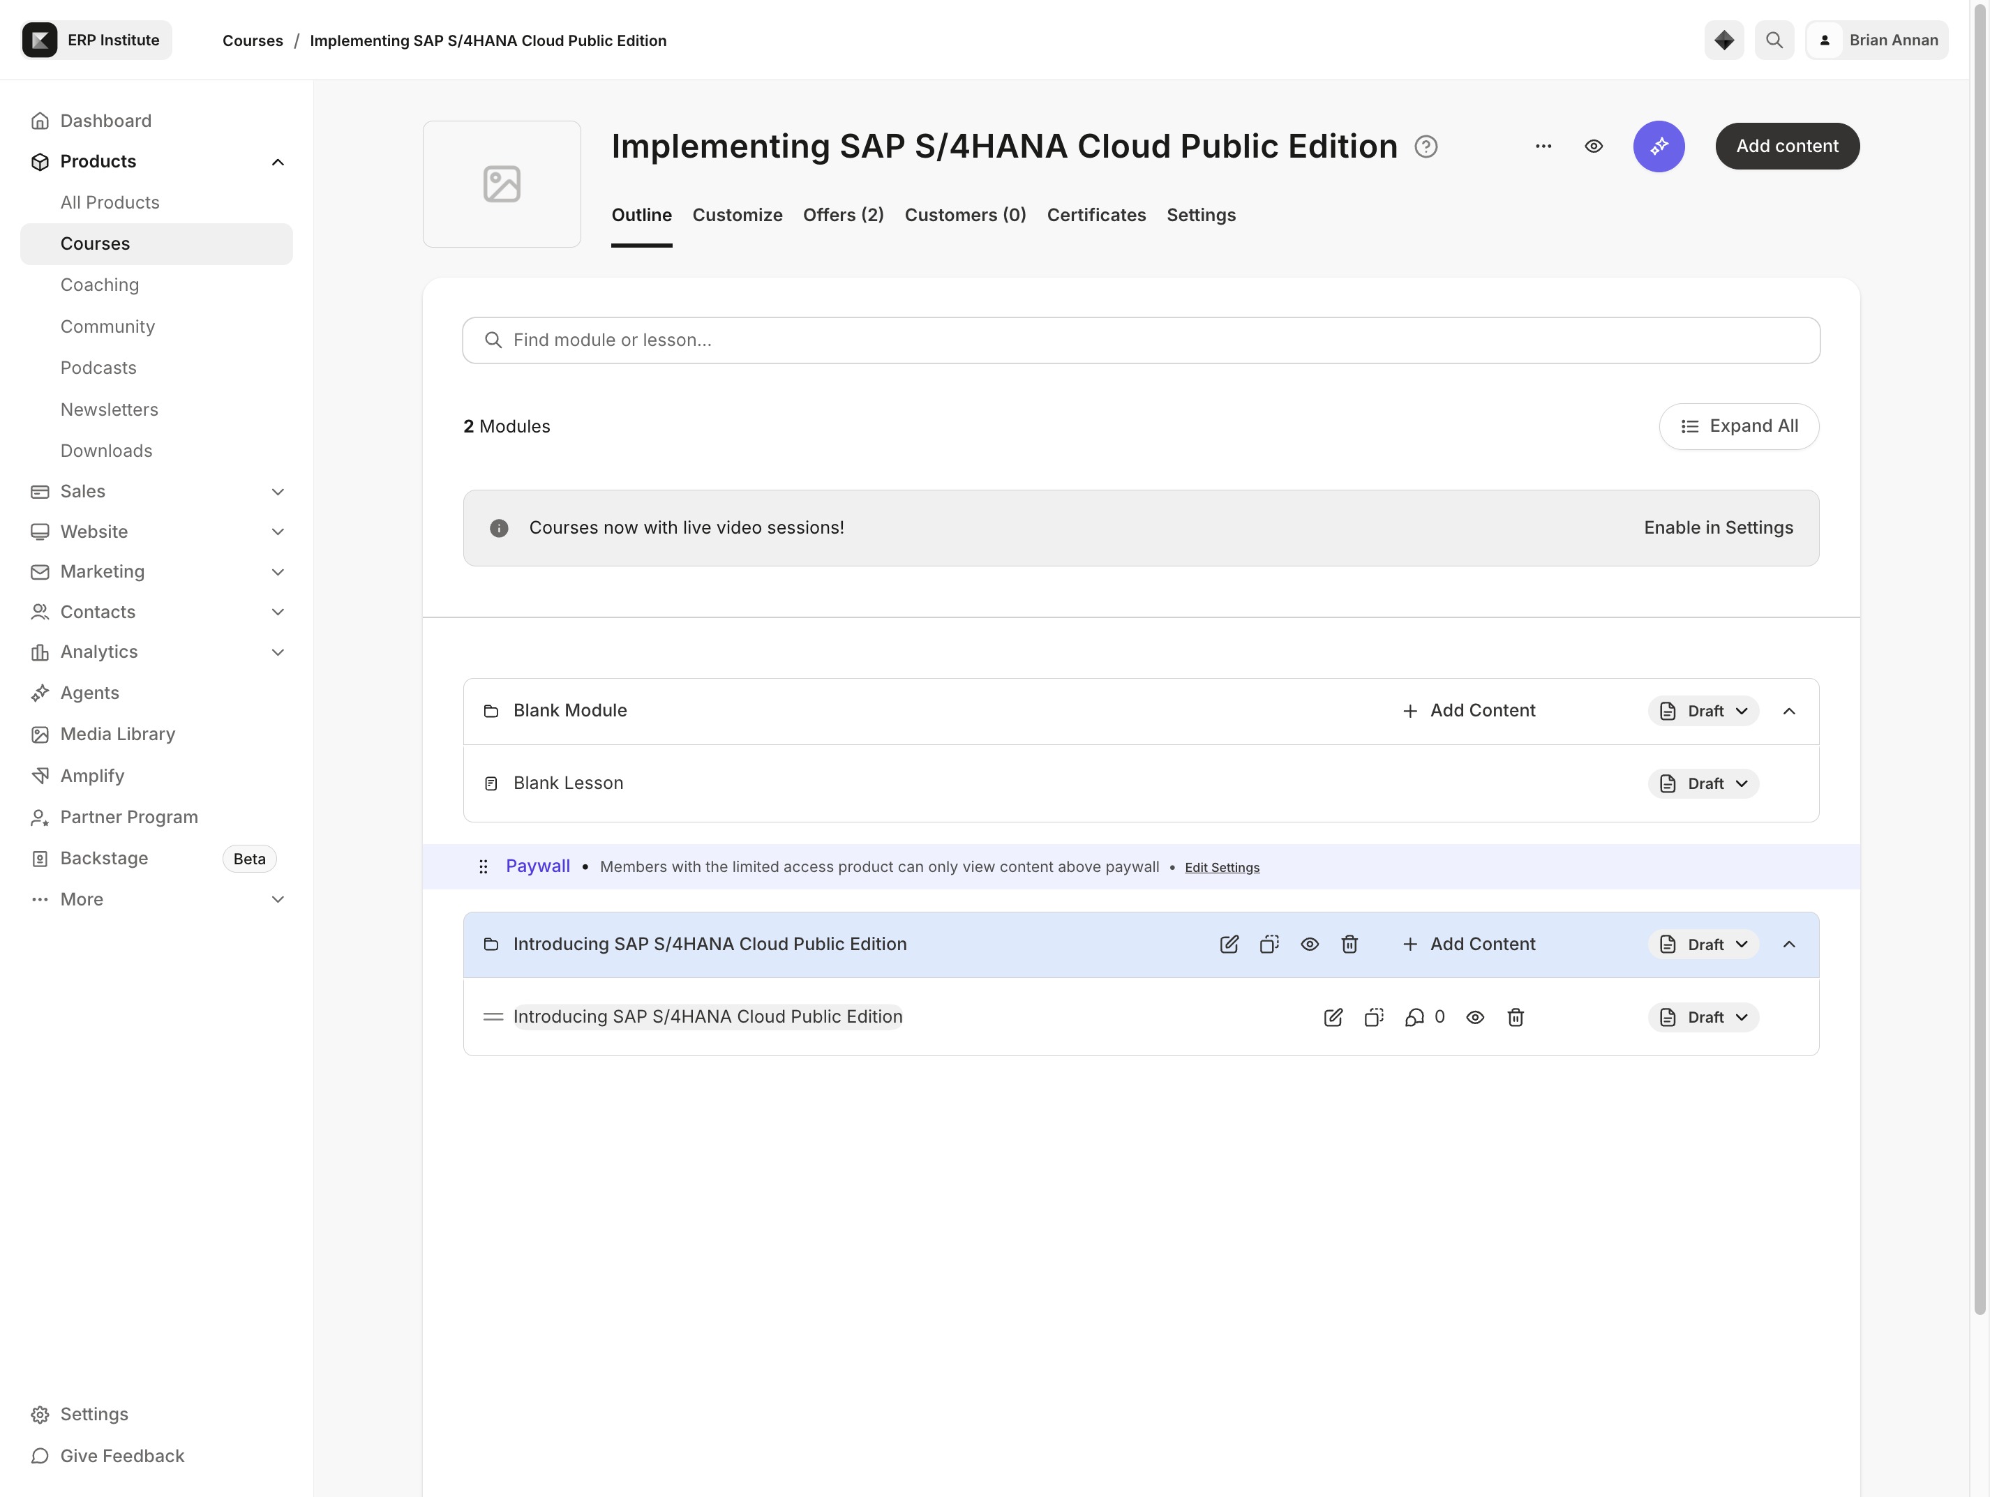Click the Expand All button
Viewport: 1990px width, 1497px height.
1738,426
